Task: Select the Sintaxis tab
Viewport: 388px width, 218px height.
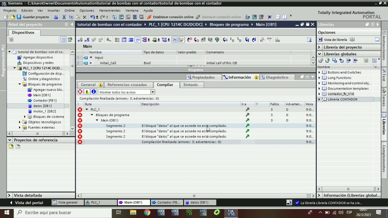Action: pos(190,85)
